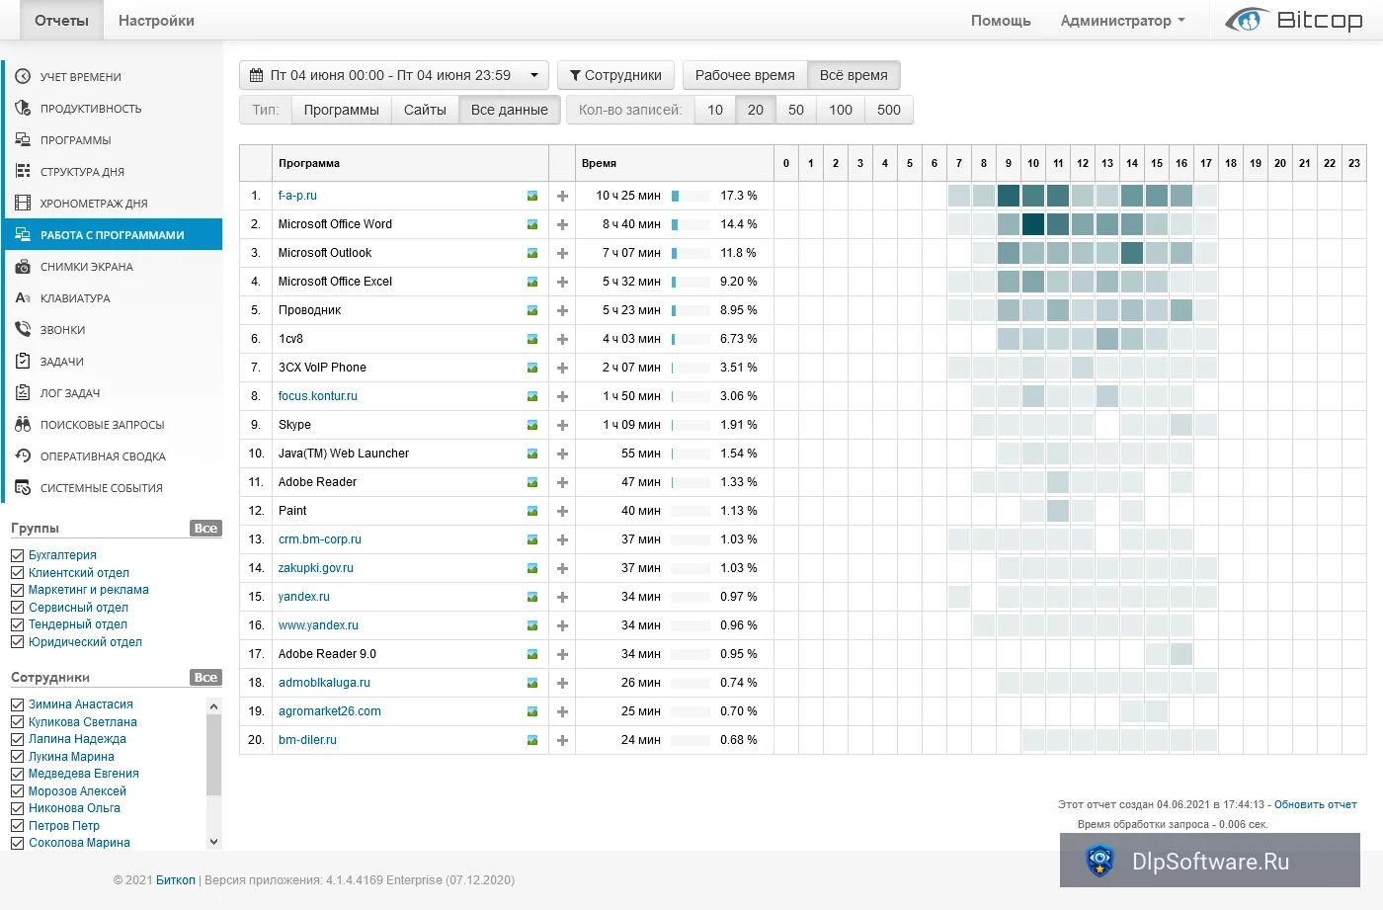Uncheck the Бухгалтерия group checkbox
Image resolution: width=1383 pixels, height=910 pixels.
(x=17, y=555)
